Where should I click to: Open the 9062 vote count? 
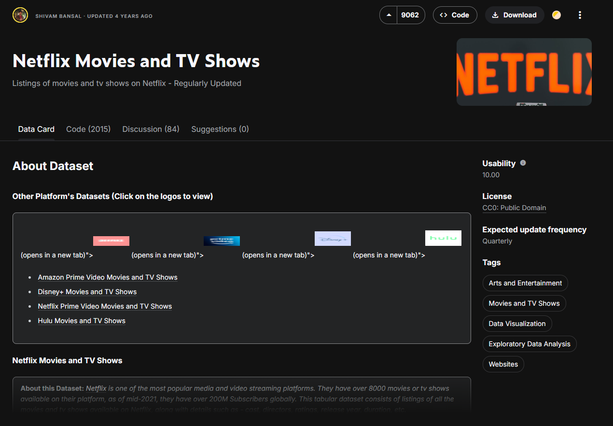pos(410,15)
